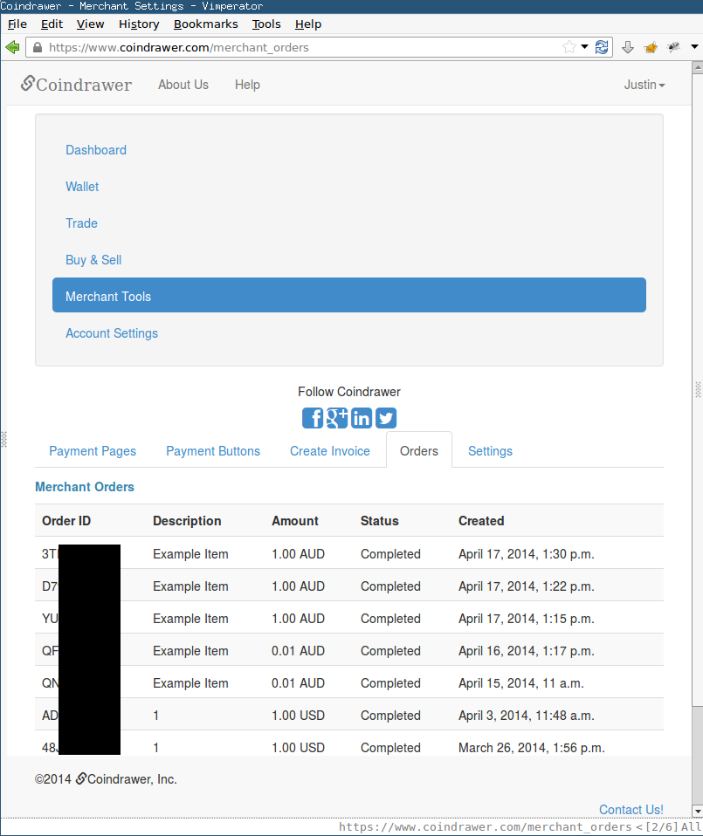Viewport: 703px width, 836px height.
Task: Navigate to Dashboard in the sidebar
Action: point(96,150)
